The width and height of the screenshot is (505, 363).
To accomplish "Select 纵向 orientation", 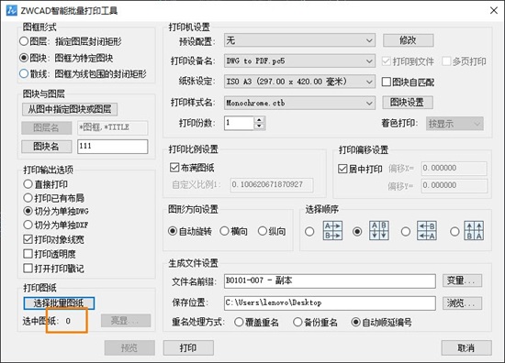I will point(263,231).
